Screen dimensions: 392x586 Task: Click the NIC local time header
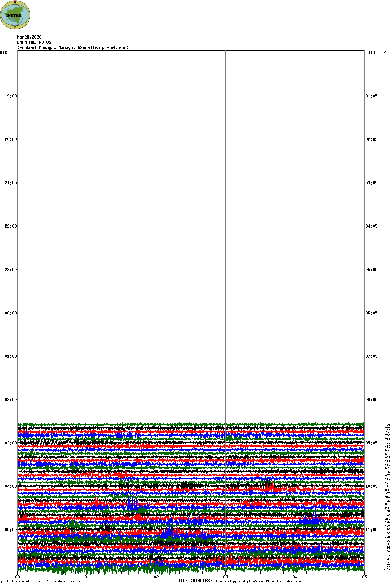point(3,53)
